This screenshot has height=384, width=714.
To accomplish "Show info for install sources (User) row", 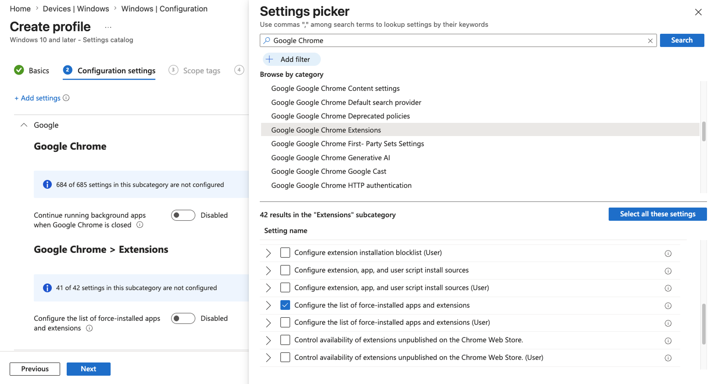I will 668,288.
